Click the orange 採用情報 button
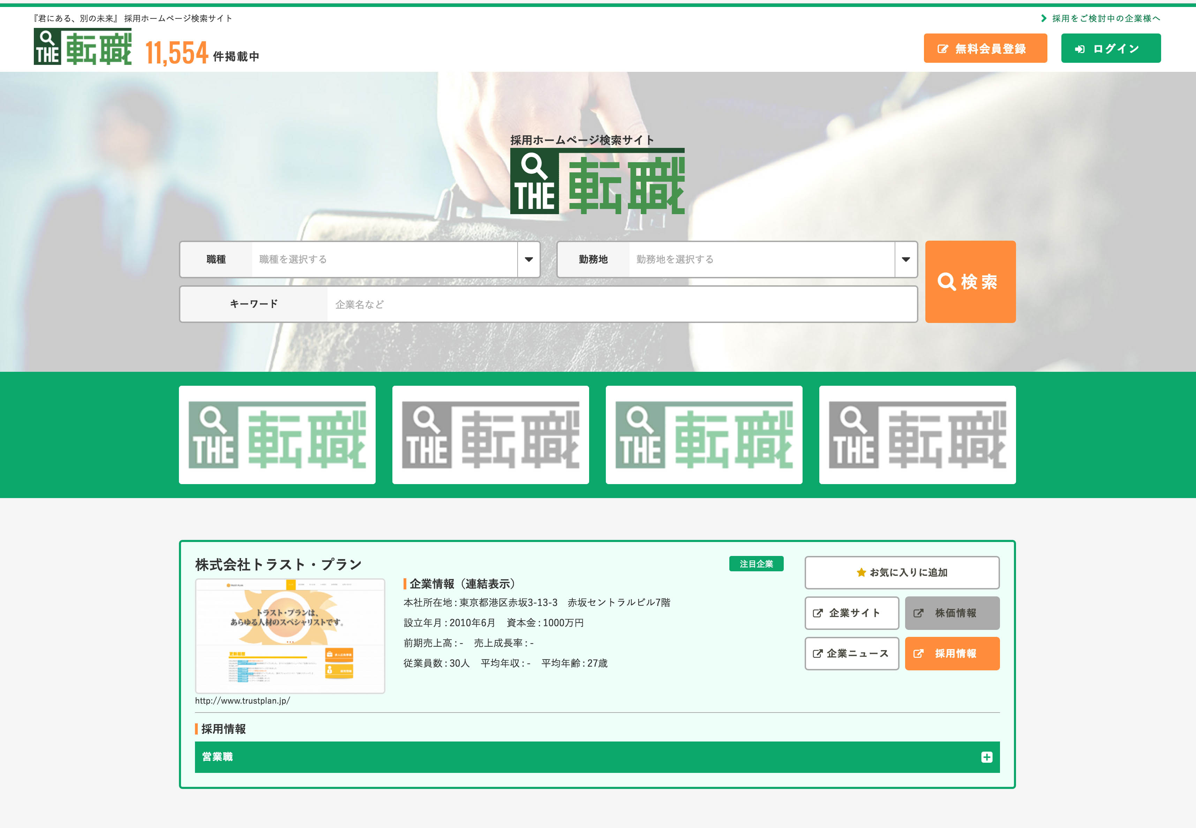The height and width of the screenshot is (828, 1196). (951, 653)
